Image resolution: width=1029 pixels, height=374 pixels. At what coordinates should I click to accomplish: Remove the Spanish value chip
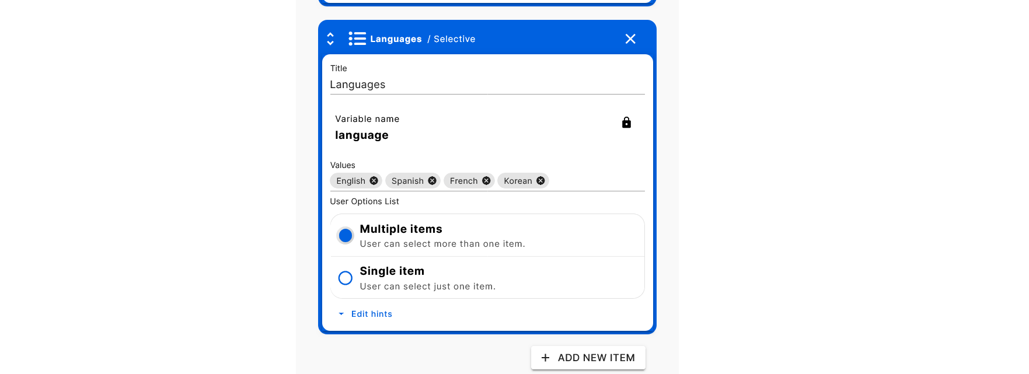click(x=432, y=181)
